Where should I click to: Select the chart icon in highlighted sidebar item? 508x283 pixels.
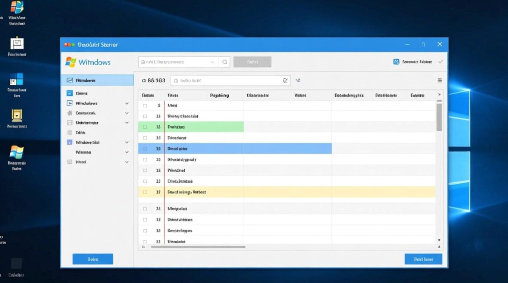point(69,80)
